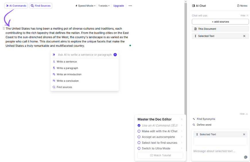Select Write a paragraph option
250x162 pixels.
click(84, 68)
